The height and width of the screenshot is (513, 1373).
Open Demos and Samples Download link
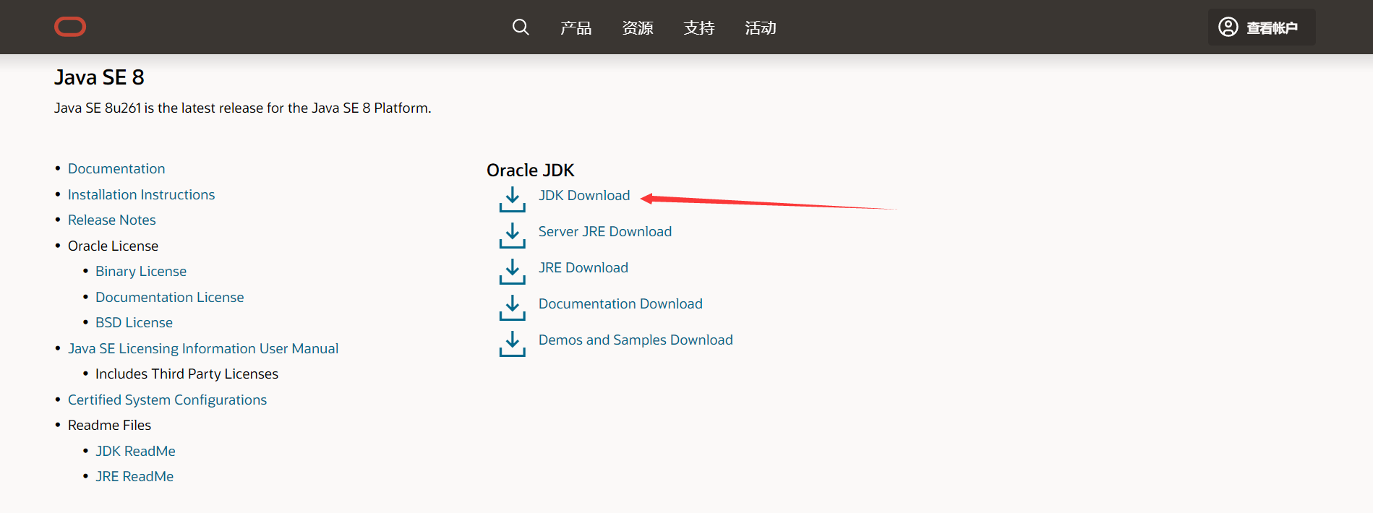tap(636, 340)
